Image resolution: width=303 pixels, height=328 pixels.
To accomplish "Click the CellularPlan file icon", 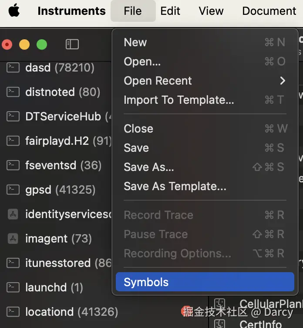I will click(x=220, y=304).
